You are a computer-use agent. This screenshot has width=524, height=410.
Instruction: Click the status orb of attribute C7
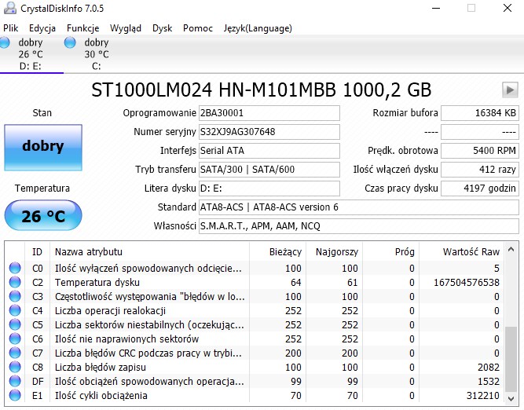(15, 353)
